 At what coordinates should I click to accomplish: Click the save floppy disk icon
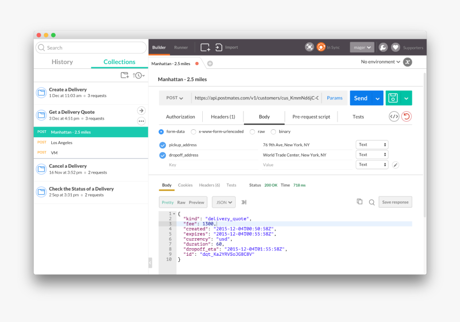tap(393, 98)
